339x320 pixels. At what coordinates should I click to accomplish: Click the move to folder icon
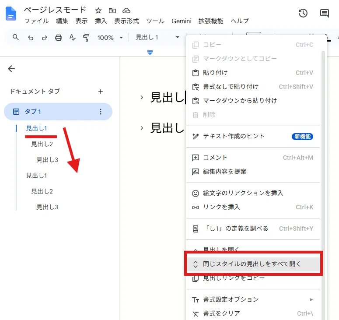[112, 11]
